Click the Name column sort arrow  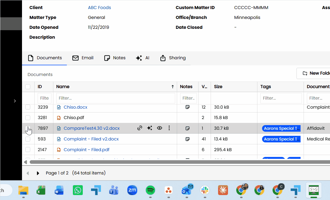[173, 87]
